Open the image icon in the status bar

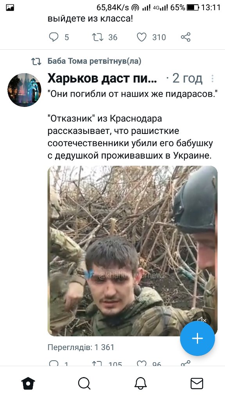10,8
